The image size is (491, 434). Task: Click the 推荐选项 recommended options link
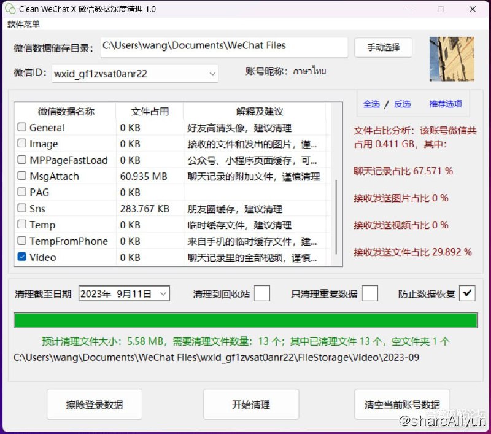[445, 104]
